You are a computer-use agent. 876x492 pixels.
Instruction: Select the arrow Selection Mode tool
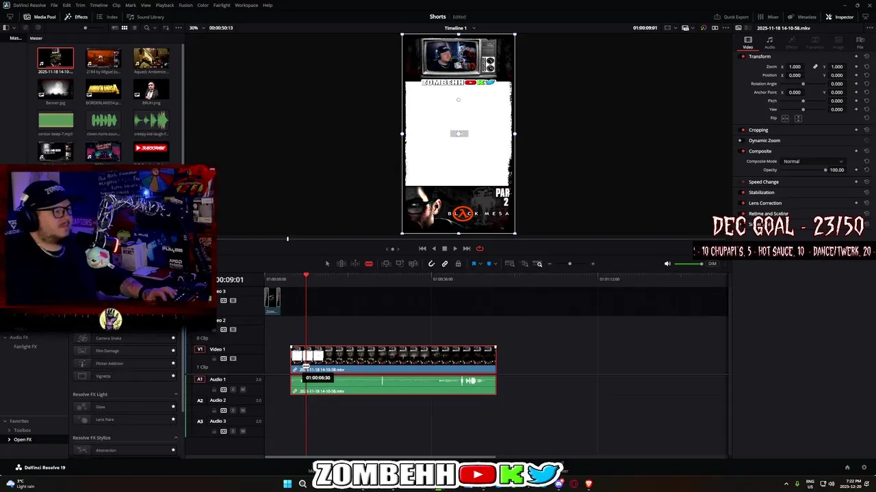click(327, 264)
